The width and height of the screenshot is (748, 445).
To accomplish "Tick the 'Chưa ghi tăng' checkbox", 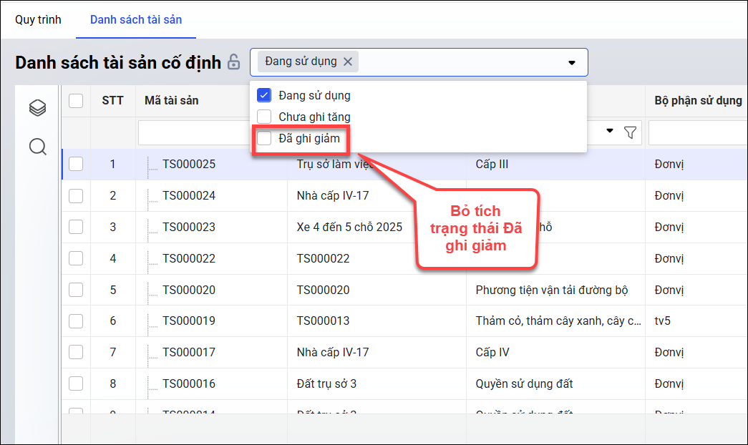I will [264, 117].
